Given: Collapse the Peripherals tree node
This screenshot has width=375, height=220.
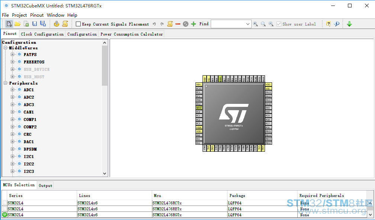Looking at the screenshot, I should coord(5,83).
